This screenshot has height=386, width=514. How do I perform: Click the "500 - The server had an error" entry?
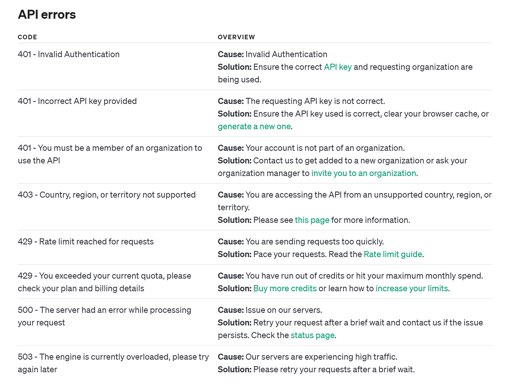click(x=104, y=310)
